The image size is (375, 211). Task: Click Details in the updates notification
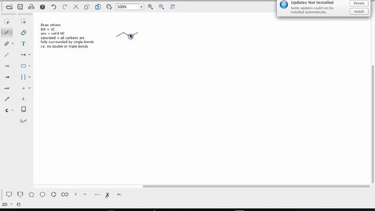click(359, 4)
